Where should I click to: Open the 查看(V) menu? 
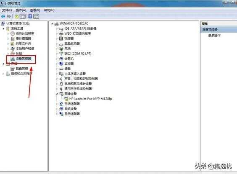35,10
